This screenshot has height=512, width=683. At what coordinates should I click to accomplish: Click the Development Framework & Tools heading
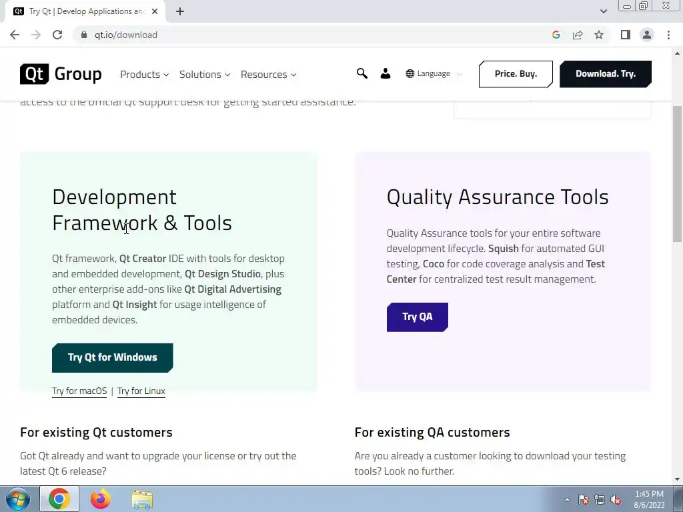pos(142,210)
